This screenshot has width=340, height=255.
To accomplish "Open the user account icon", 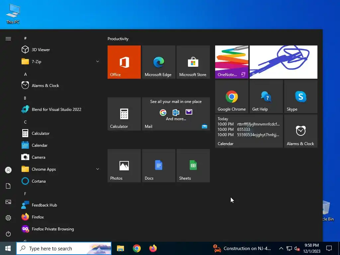I will [8, 170].
